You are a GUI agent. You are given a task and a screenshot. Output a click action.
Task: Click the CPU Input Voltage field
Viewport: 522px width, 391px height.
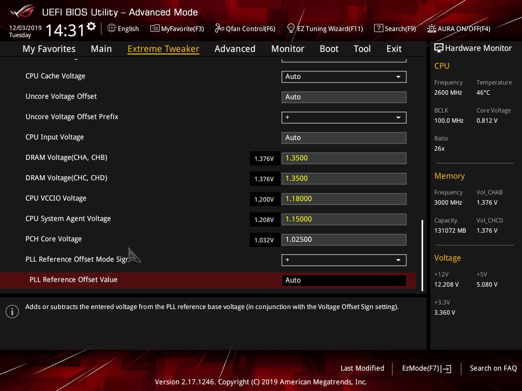tap(344, 137)
